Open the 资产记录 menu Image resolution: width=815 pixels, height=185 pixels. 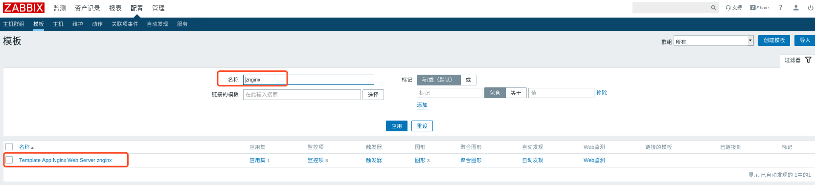(x=88, y=8)
